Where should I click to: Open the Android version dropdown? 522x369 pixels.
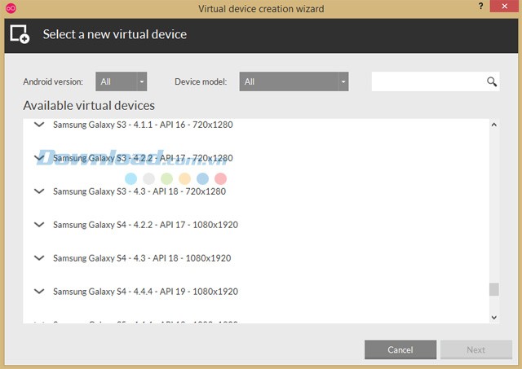click(122, 81)
